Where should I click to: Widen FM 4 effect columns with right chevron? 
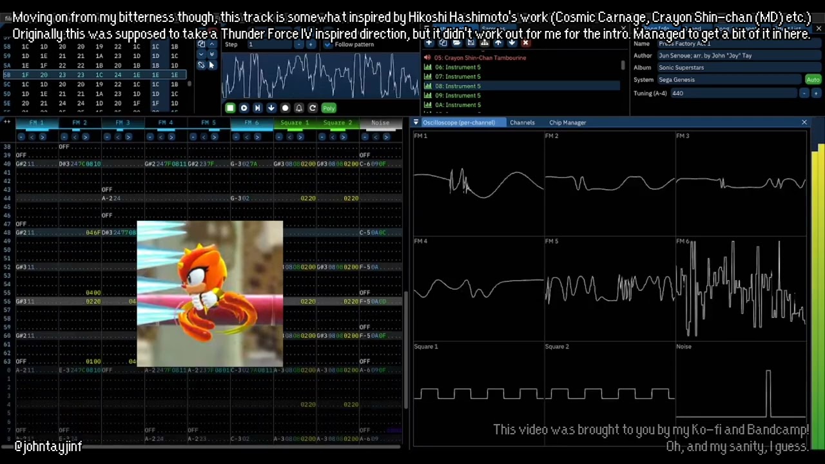(171, 137)
